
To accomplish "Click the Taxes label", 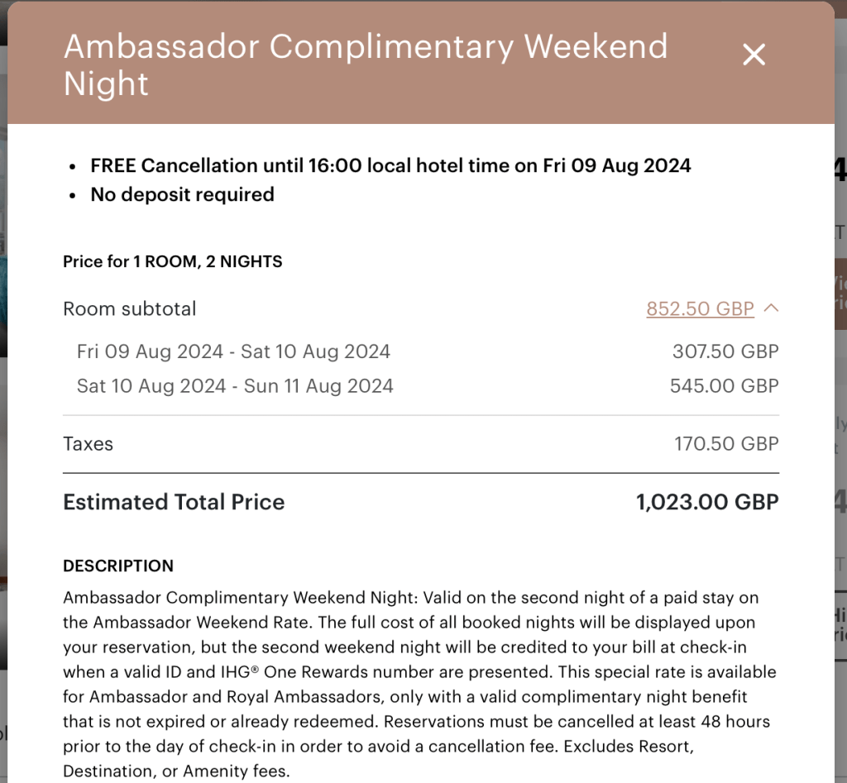I will 88,443.
